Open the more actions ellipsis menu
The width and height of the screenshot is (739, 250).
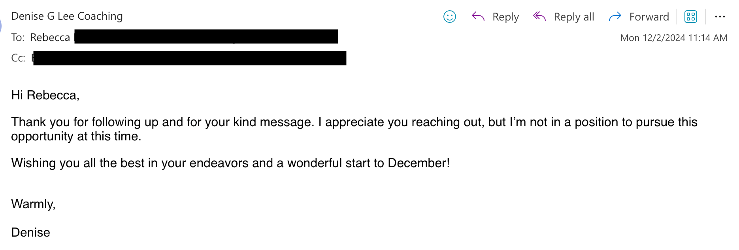coord(720,17)
